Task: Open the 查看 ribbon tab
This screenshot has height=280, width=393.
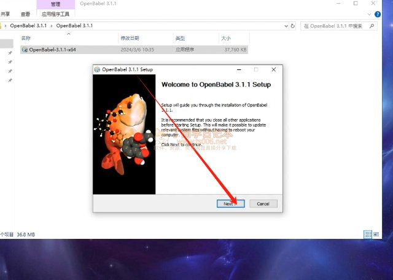Action: 25,14
